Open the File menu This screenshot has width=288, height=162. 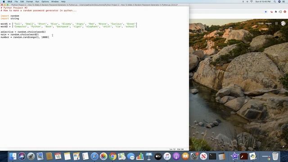16,1
